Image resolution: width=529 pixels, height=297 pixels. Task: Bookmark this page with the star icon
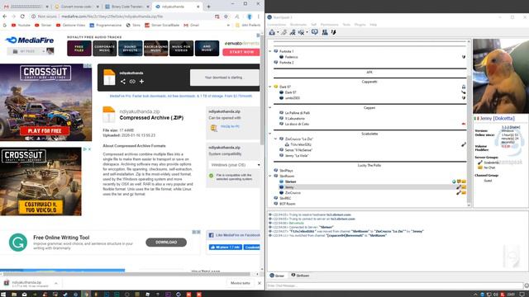226,16
